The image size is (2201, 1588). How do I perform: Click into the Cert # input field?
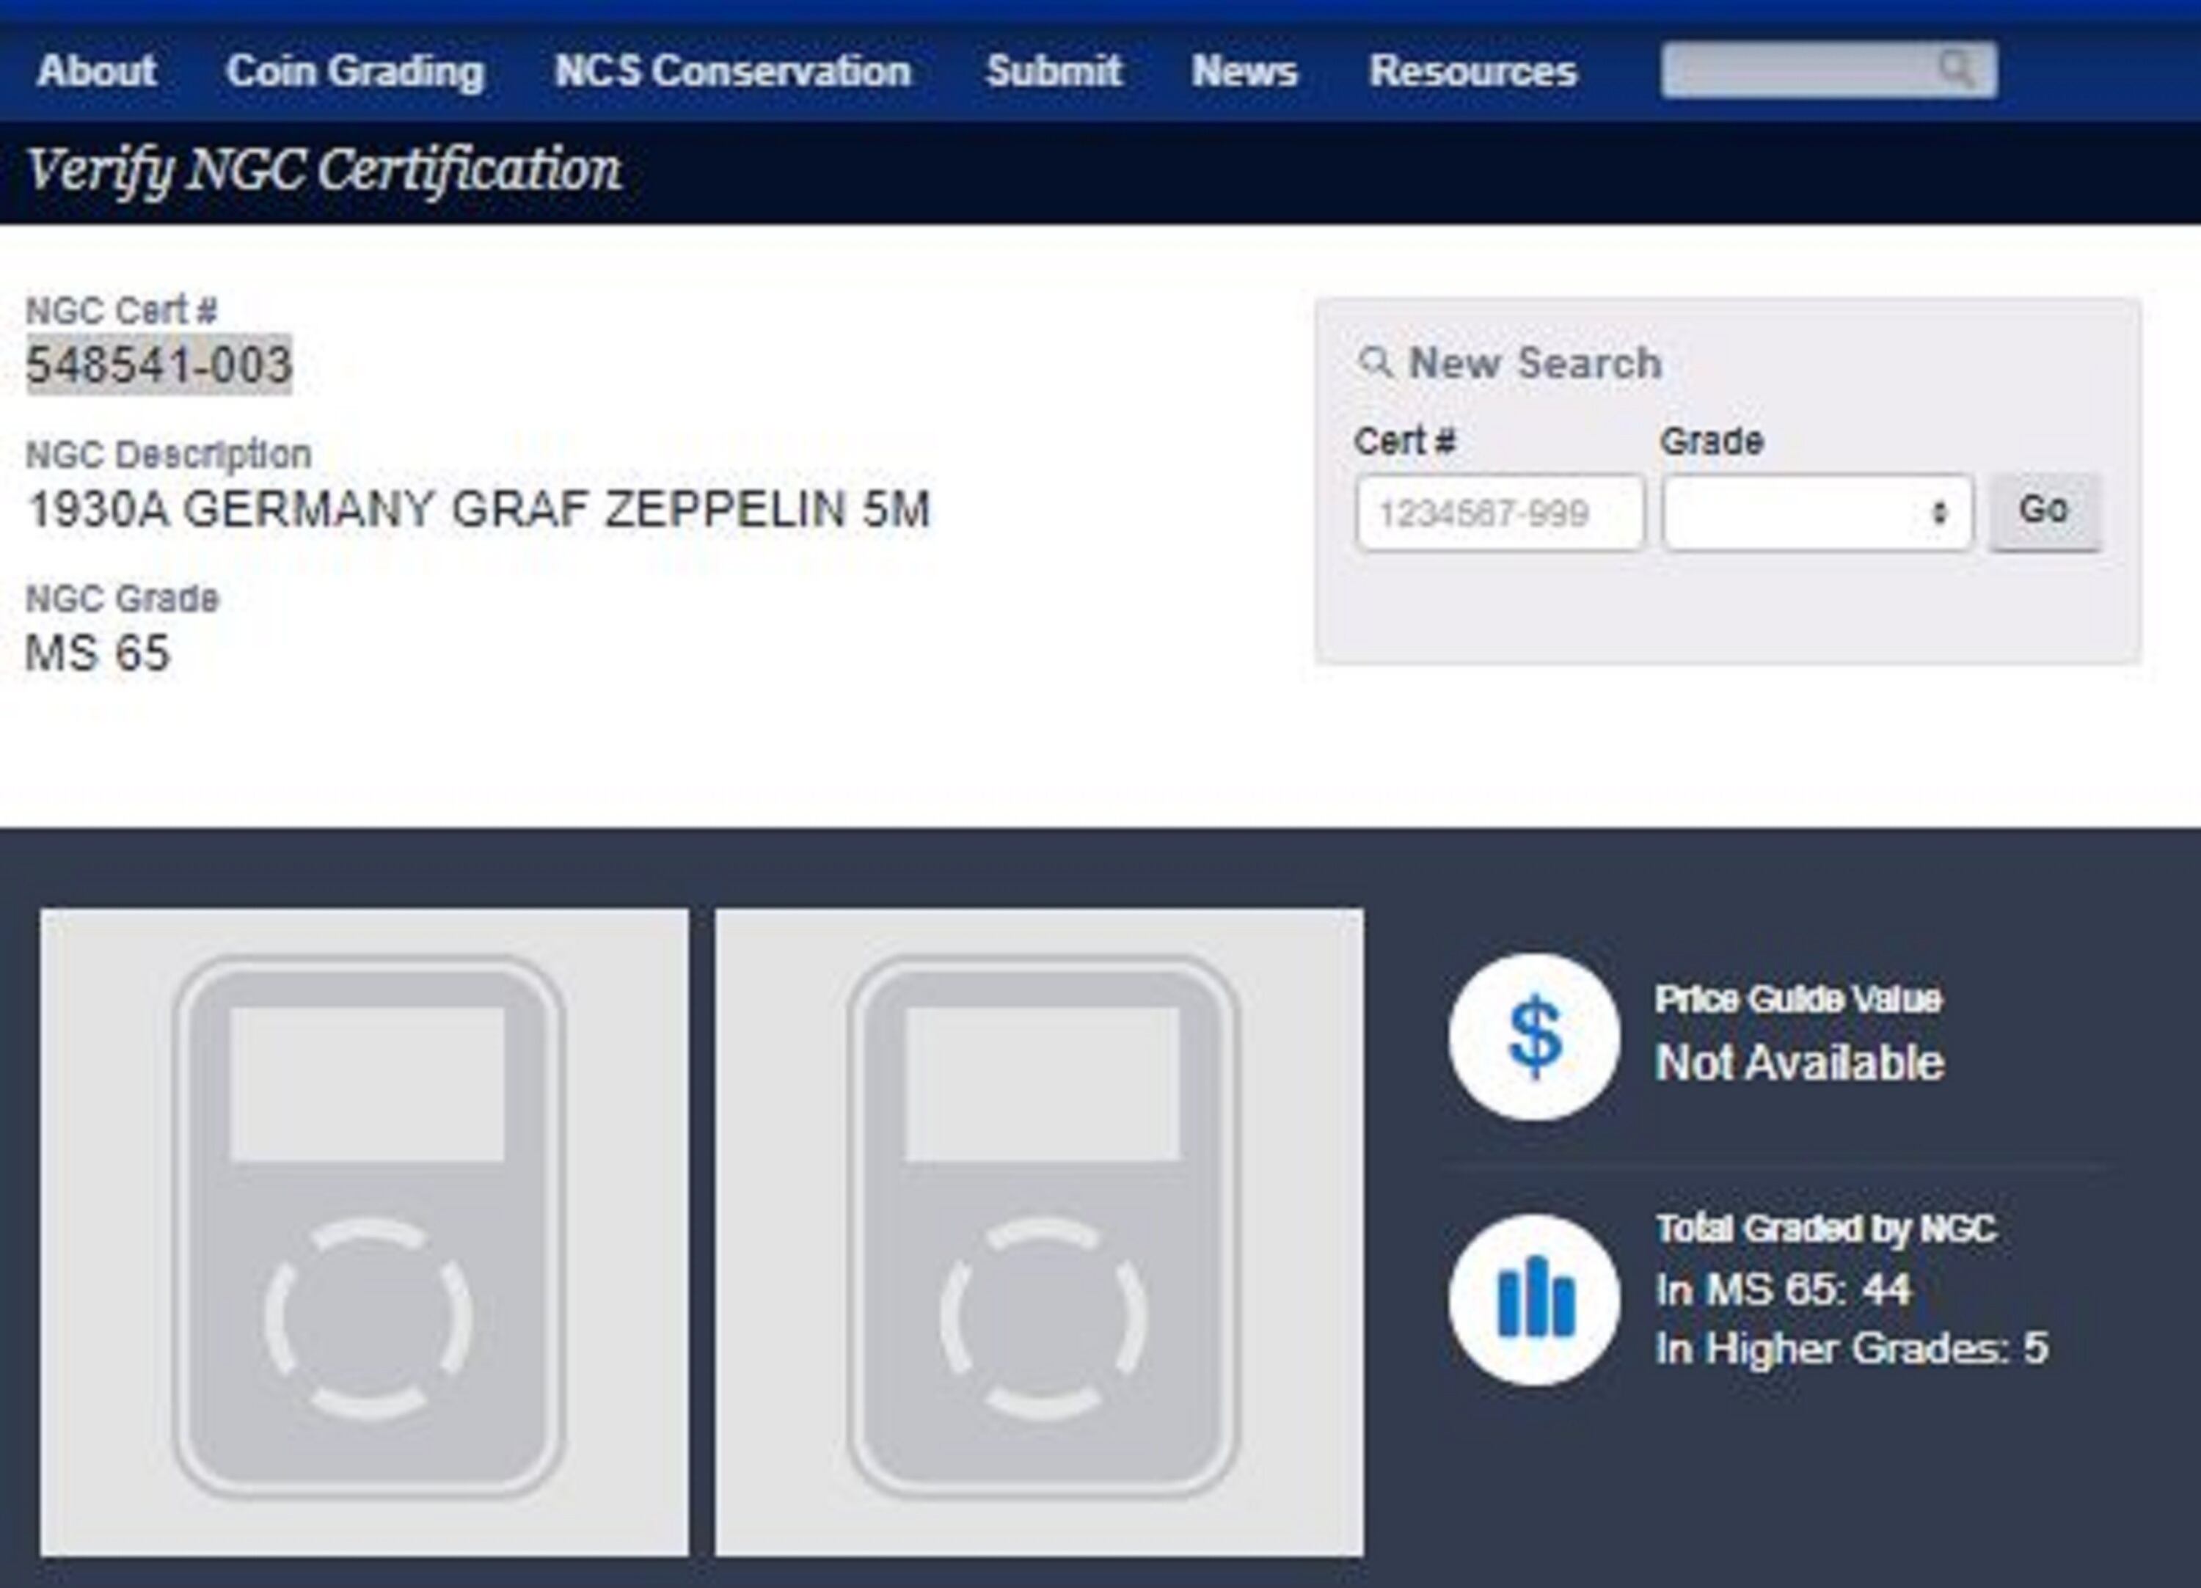[x=1500, y=512]
